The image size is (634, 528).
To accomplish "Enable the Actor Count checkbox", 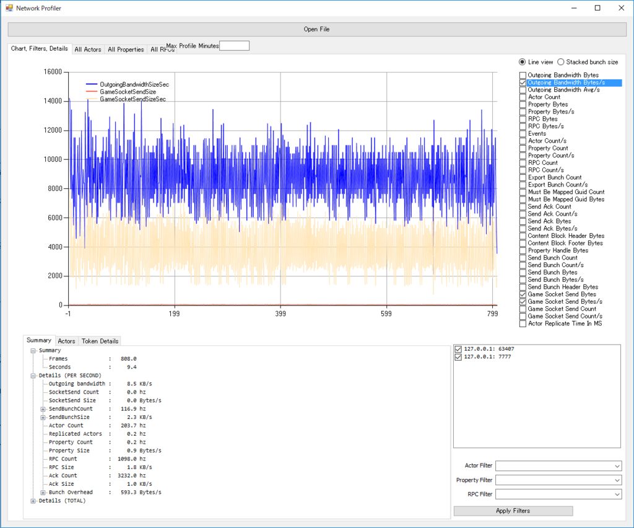I will pyautogui.click(x=523, y=97).
